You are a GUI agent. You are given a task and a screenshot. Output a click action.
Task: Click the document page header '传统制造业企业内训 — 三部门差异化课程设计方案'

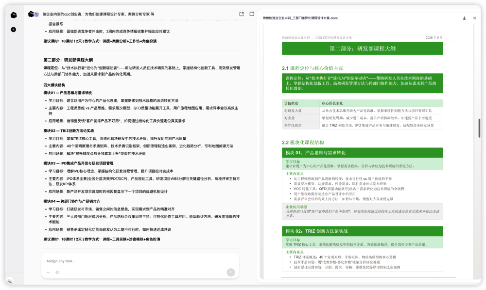tap(317, 38)
